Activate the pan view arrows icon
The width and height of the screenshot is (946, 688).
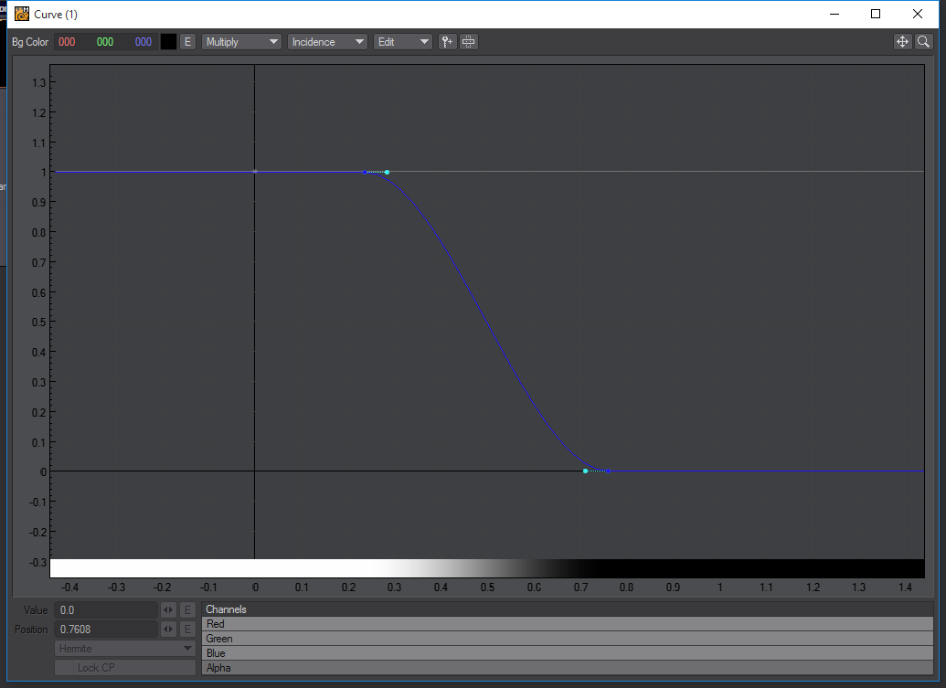tap(902, 42)
